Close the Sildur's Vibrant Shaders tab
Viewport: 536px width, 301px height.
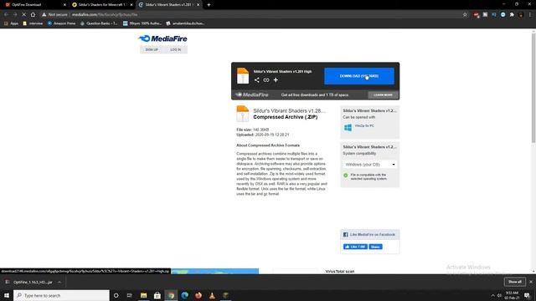[x=198, y=5]
